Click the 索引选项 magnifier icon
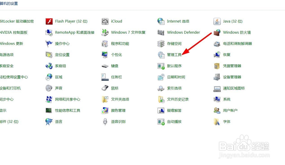 coord(161,88)
